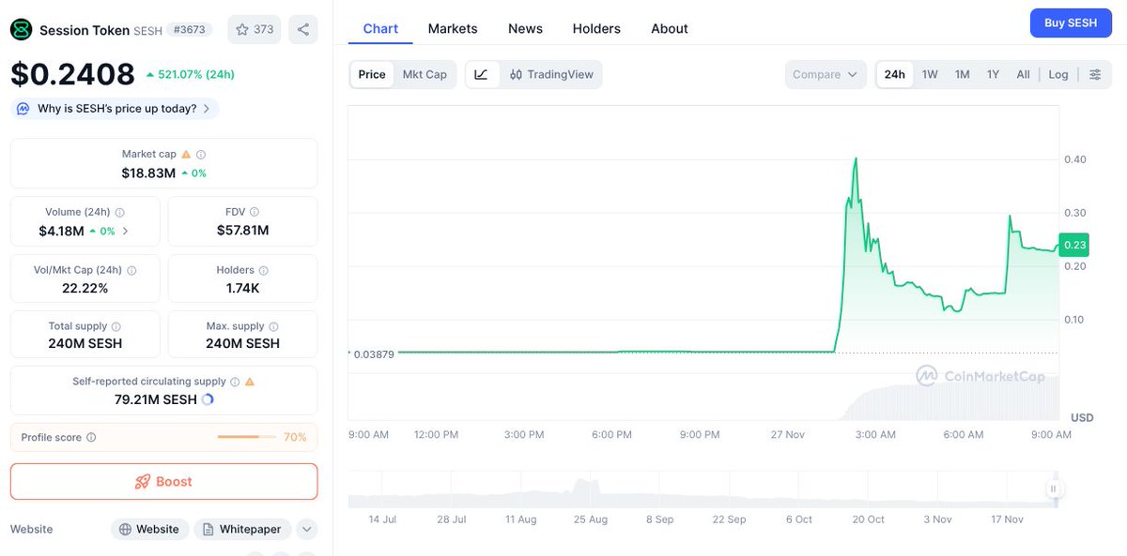Open the Compare dropdown

coord(826,74)
